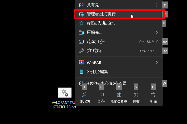Open the WinRAR submenu entry

[x=119, y=62]
